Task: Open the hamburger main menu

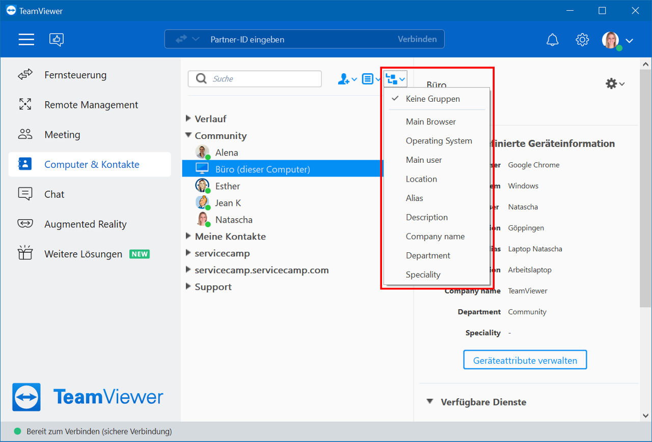Action: point(26,39)
